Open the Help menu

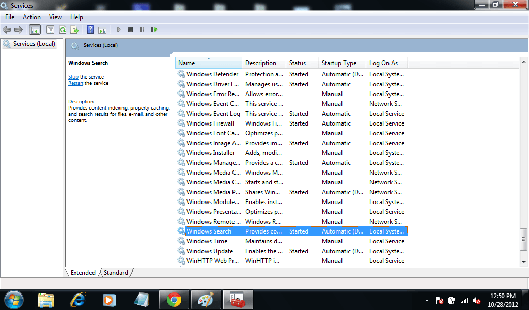(76, 17)
